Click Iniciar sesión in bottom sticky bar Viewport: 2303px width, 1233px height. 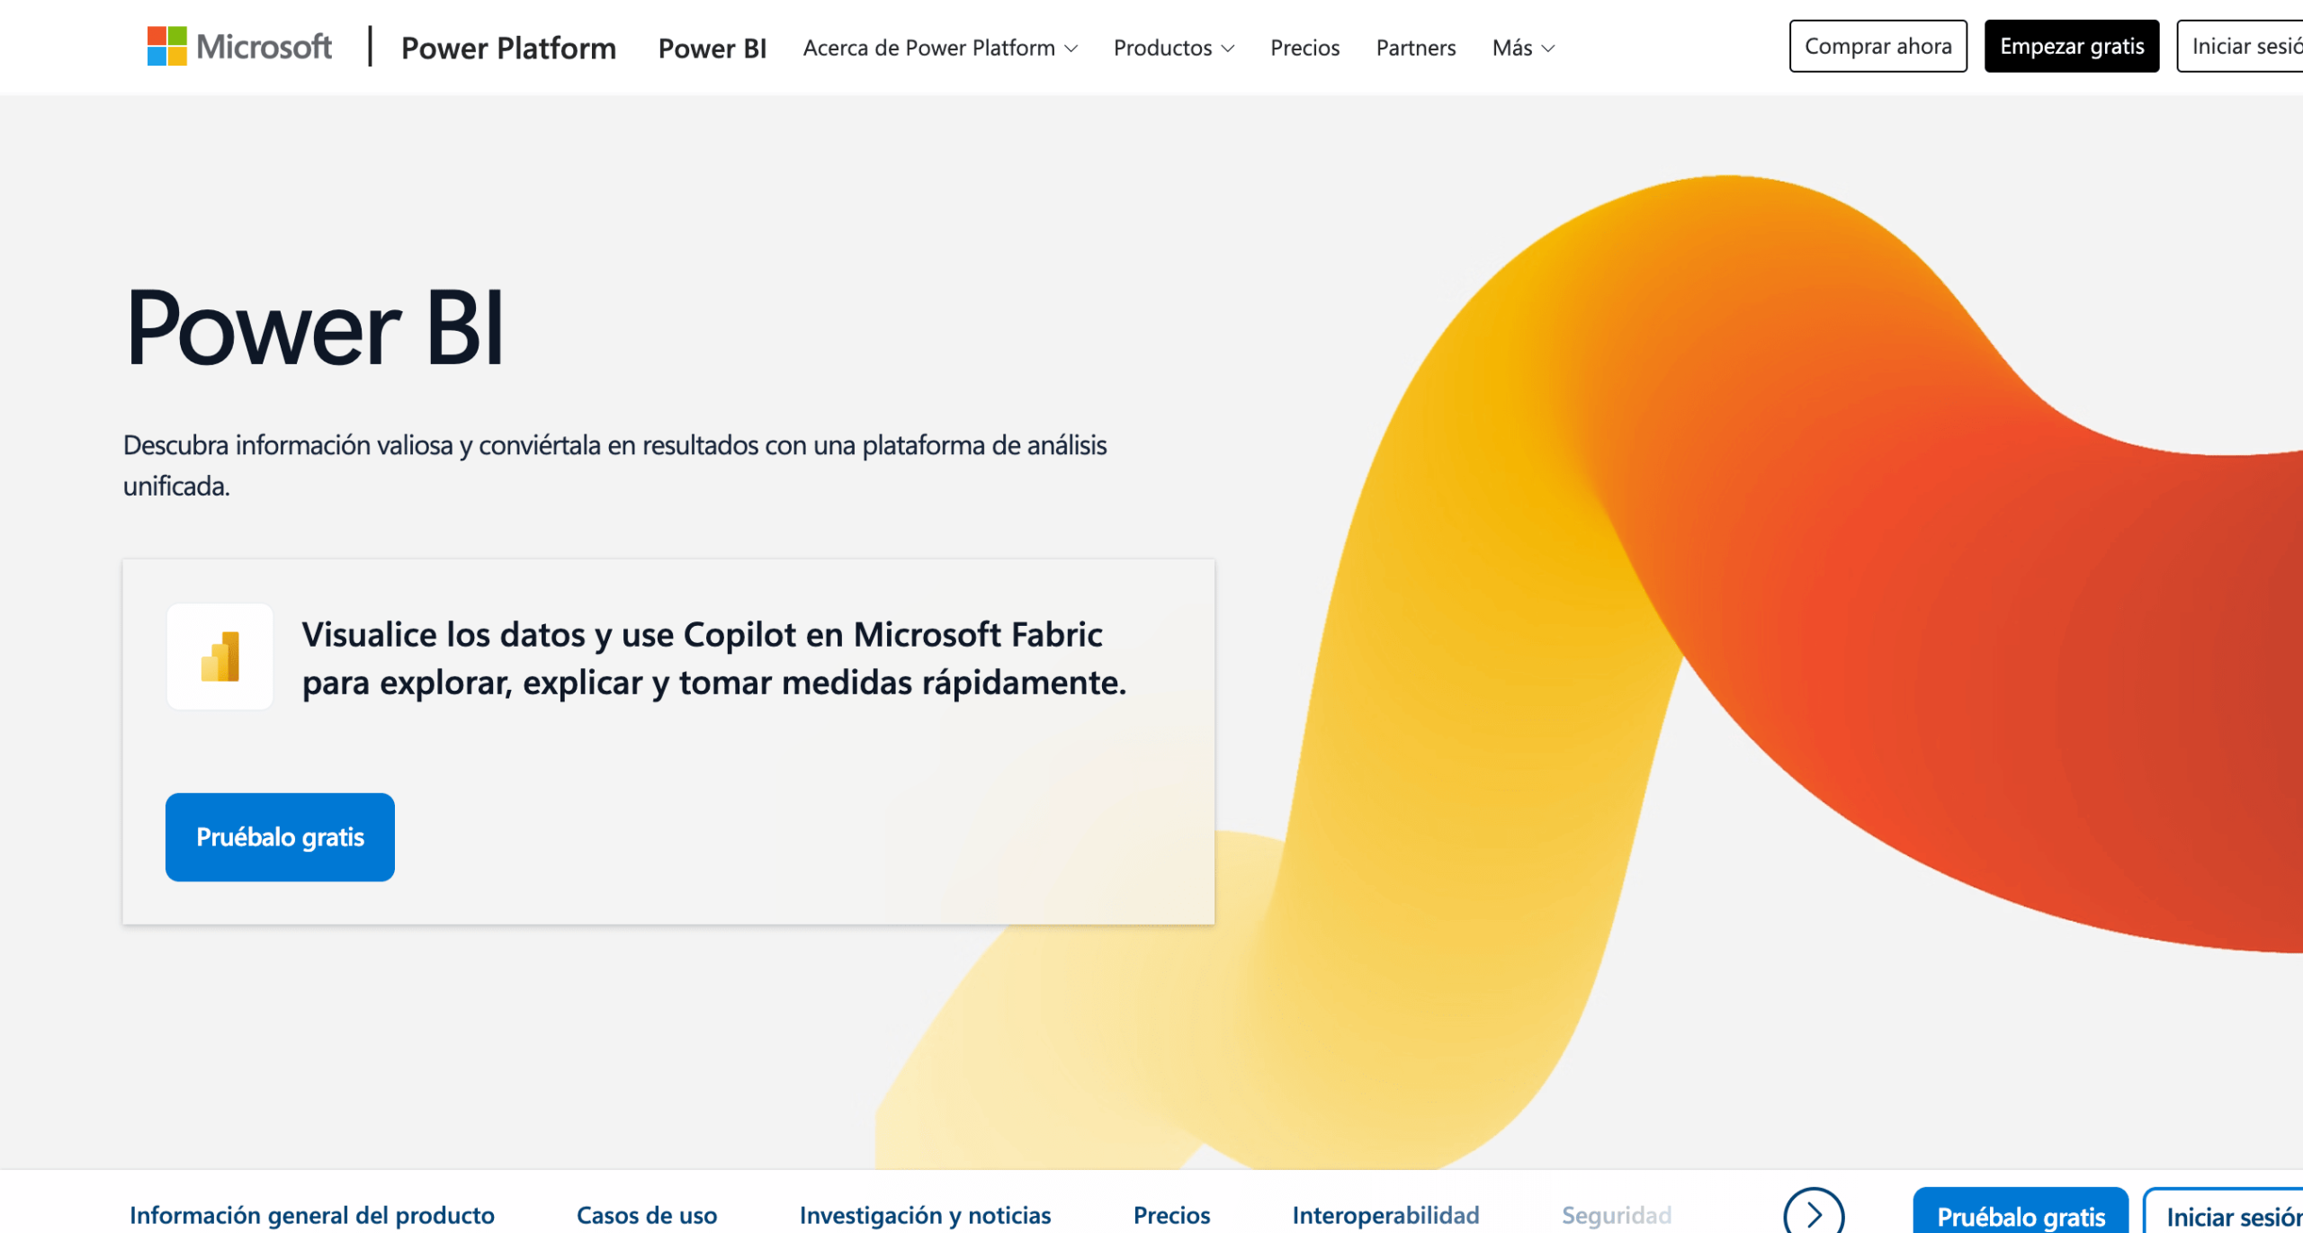point(2224,1211)
